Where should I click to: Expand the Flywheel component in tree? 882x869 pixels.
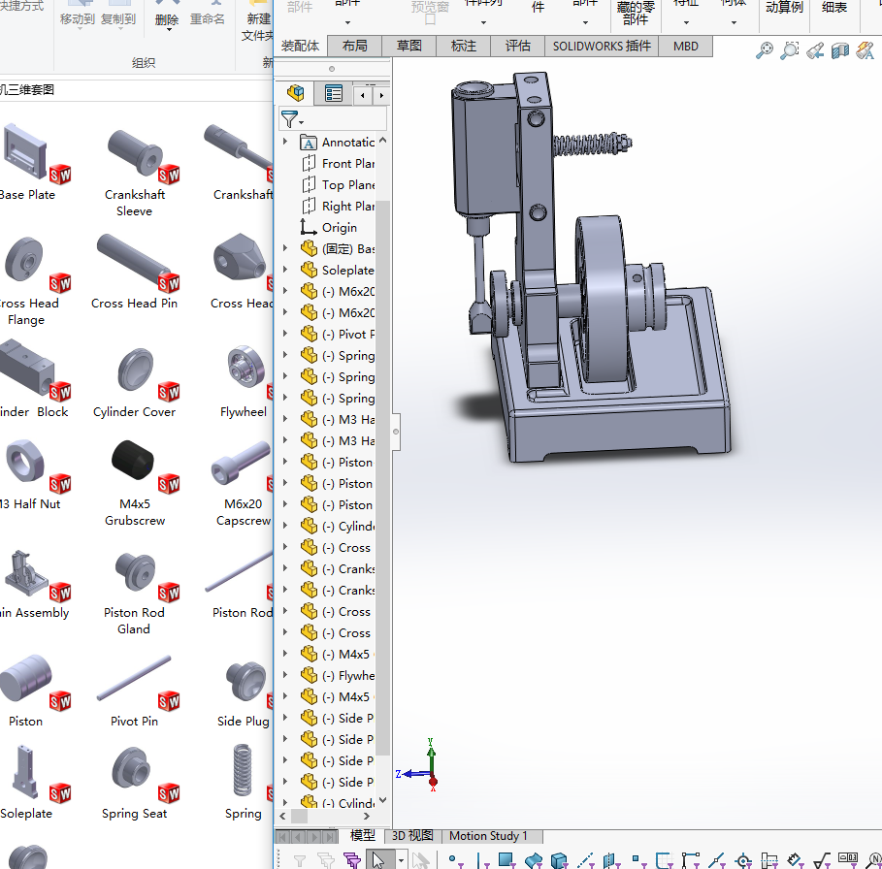tap(285, 675)
